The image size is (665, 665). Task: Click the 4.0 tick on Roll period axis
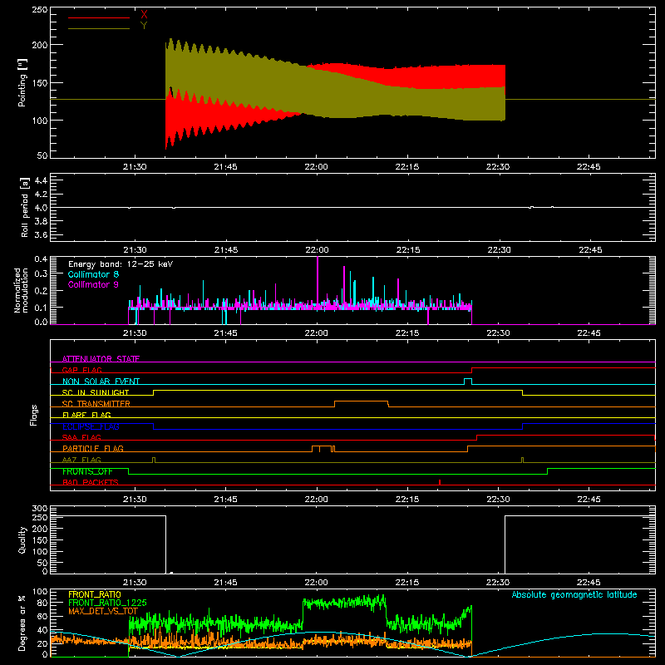(41, 208)
